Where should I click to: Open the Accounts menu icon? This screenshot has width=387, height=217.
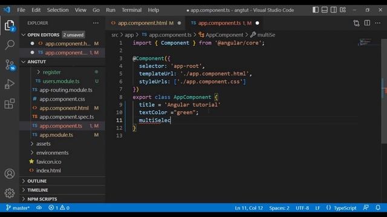coord(10,174)
